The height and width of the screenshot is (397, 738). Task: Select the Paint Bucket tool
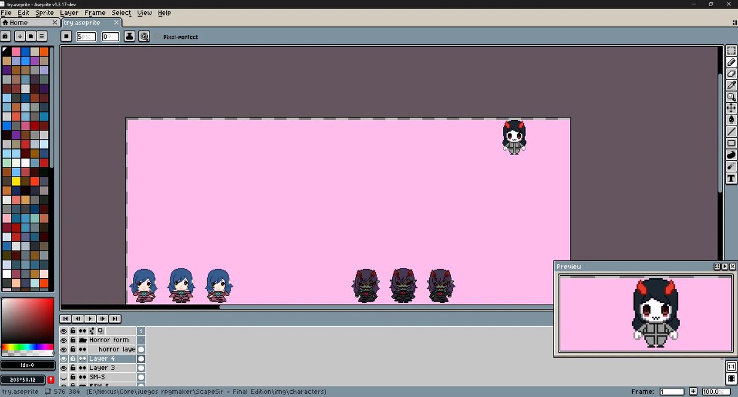(x=731, y=120)
